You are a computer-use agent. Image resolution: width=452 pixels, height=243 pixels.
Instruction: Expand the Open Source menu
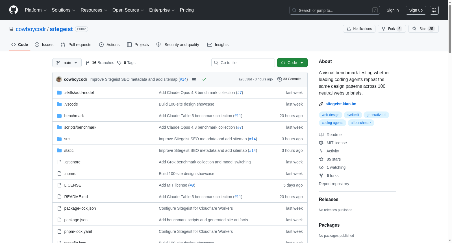(128, 10)
